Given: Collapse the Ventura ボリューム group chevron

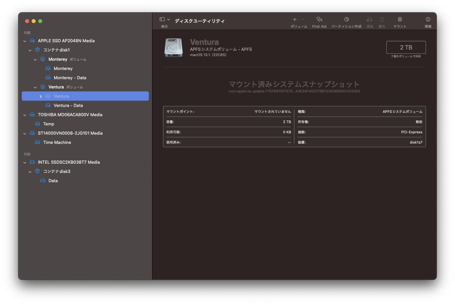Looking at the screenshot, I should coord(35,87).
